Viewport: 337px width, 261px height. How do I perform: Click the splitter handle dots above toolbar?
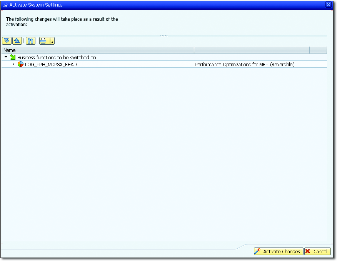click(164, 36)
